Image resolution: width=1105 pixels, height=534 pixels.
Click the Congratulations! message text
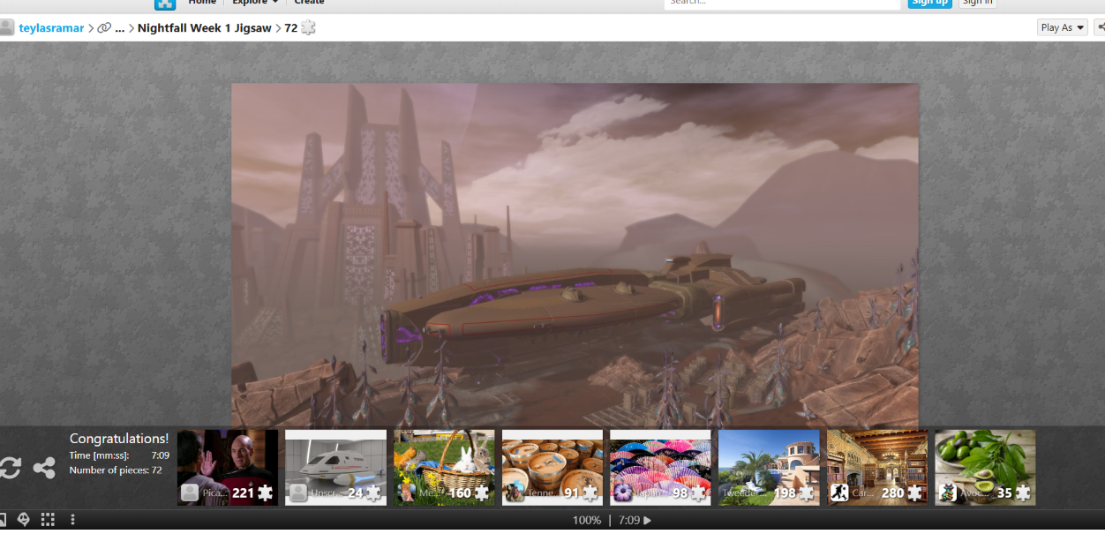click(x=119, y=439)
